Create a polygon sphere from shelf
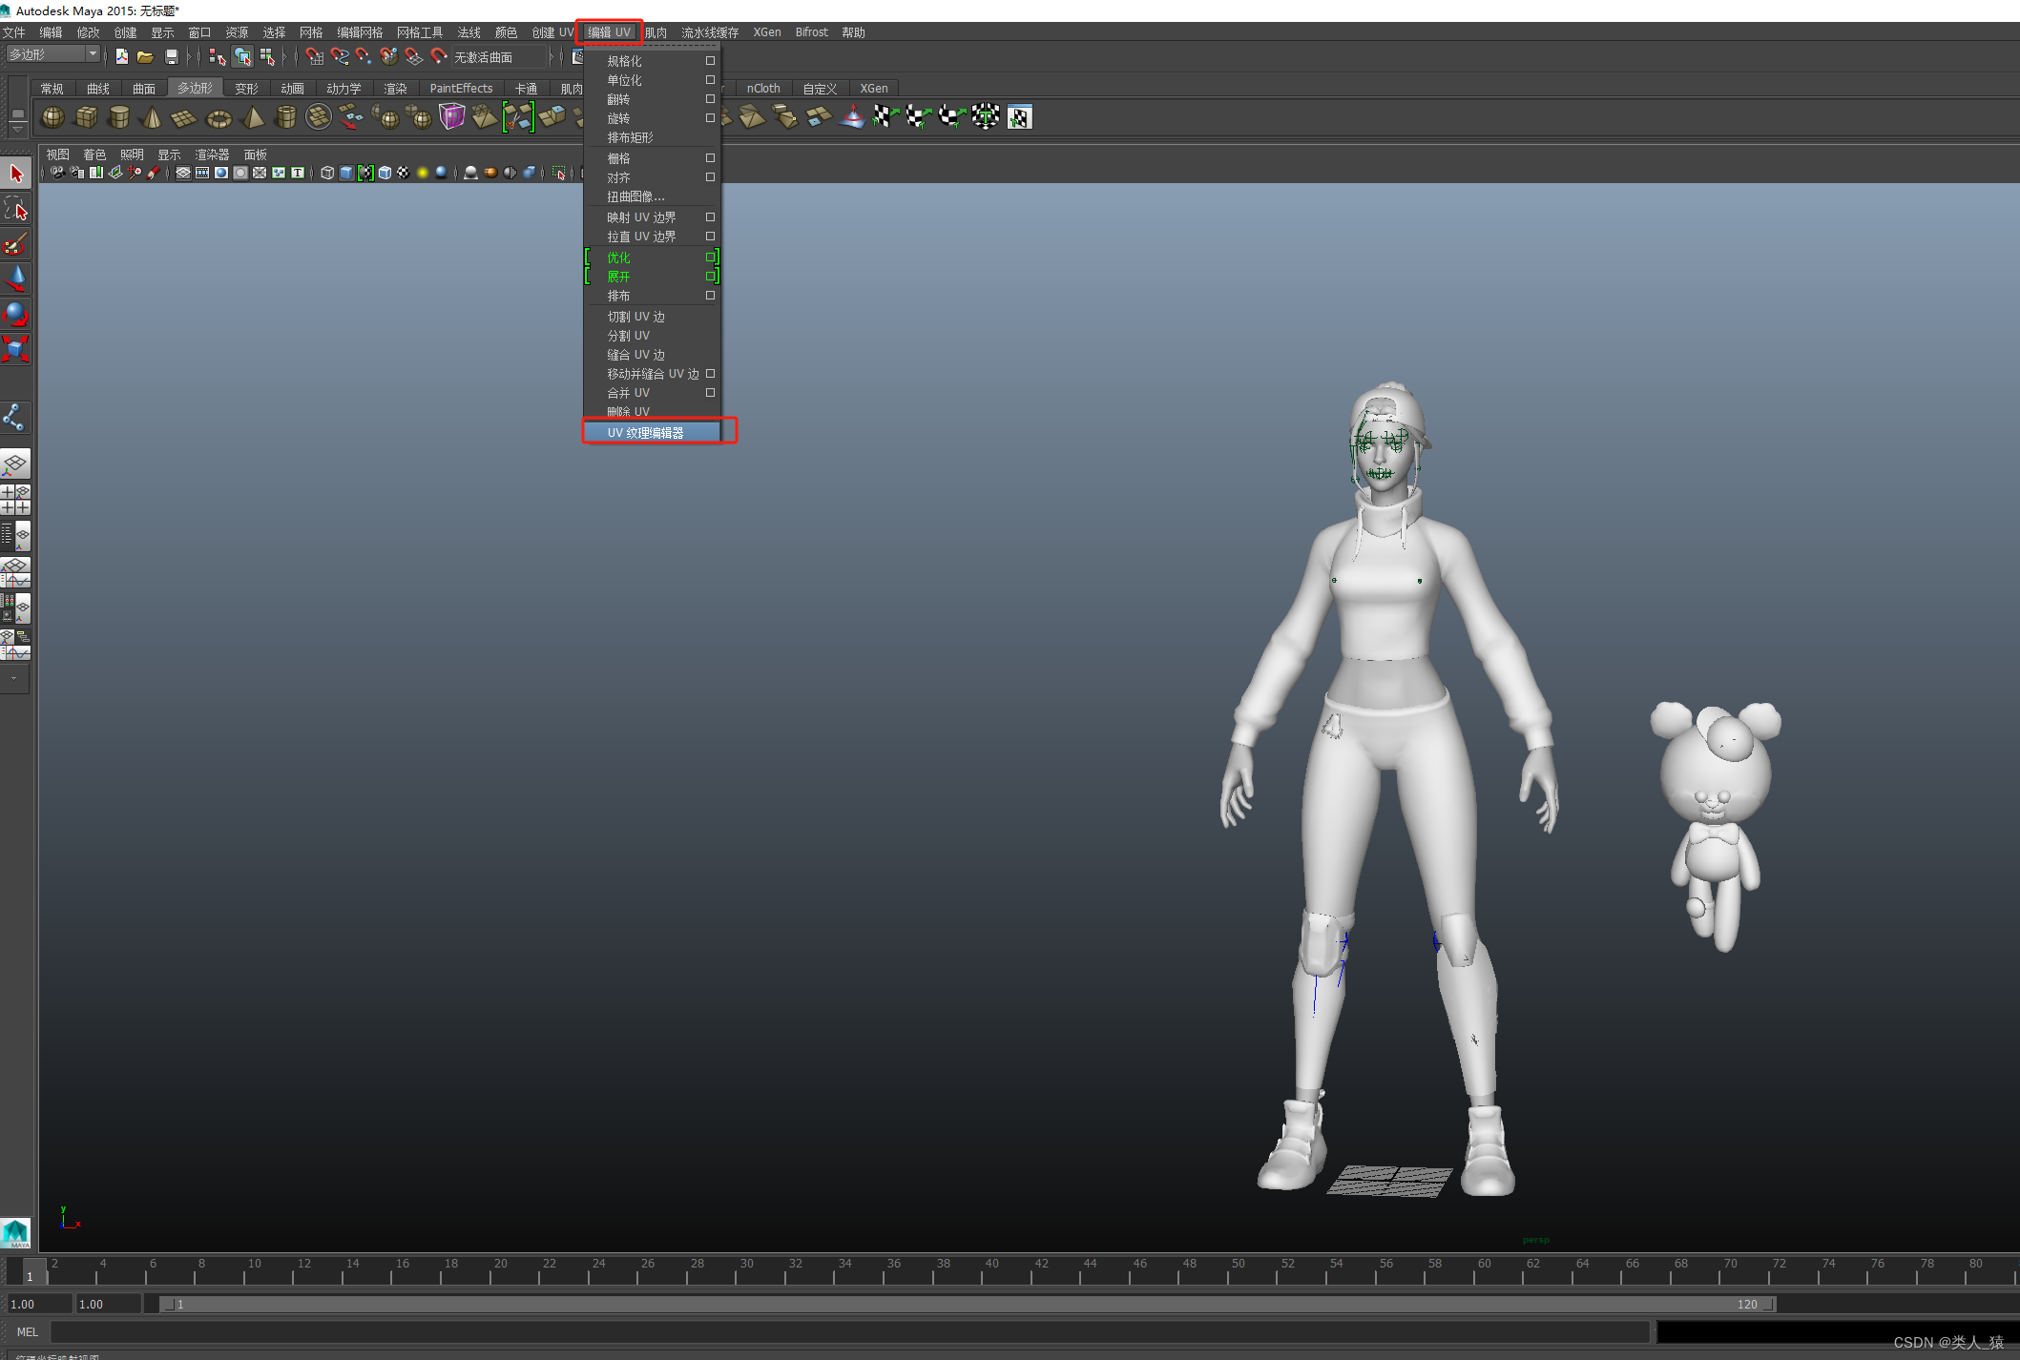This screenshot has height=1360, width=2020. click(x=53, y=117)
